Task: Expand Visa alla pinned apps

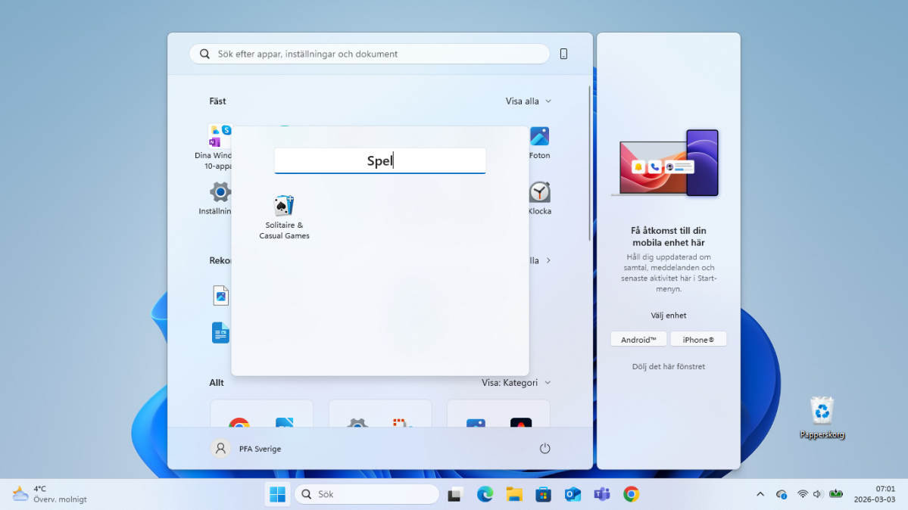Action: pos(528,101)
